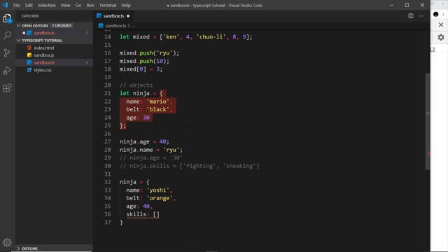Open editor More Actions ellipsis

click(x=421, y=16)
